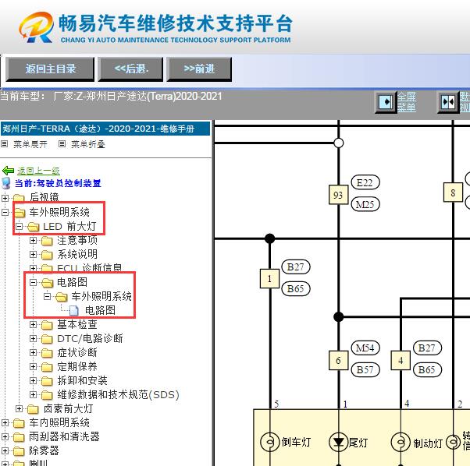Expand the 拆卸和安装 node
The height and width of the screenshot is (466, 470).
point(34,381)
